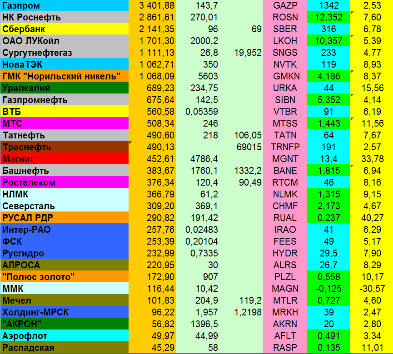
Task: Select the yellow cell 33,78
Action: (x=372, y=159)
